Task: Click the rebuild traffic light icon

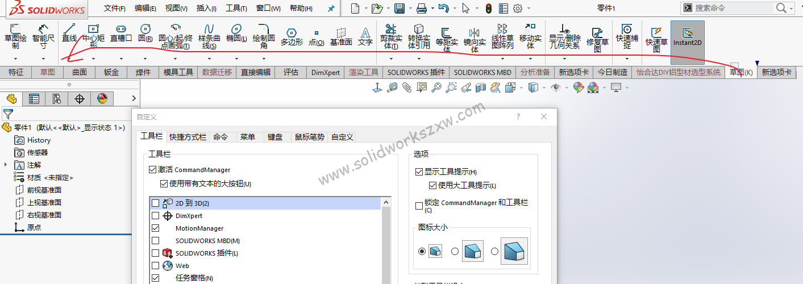Action: click(489, 8)
